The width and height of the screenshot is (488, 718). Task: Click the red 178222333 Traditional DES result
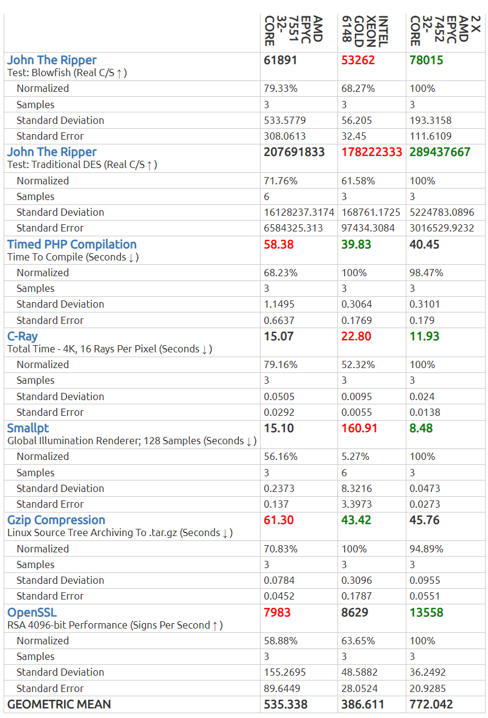click(371, 152)
